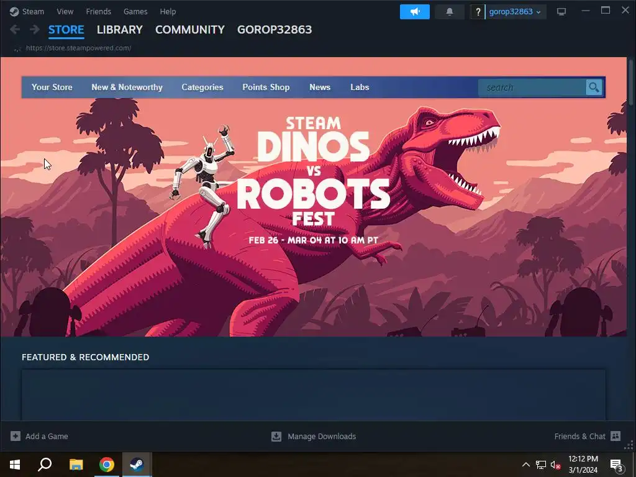Open the Categories dropdown
636x477 pixels.
click(202, 87)
